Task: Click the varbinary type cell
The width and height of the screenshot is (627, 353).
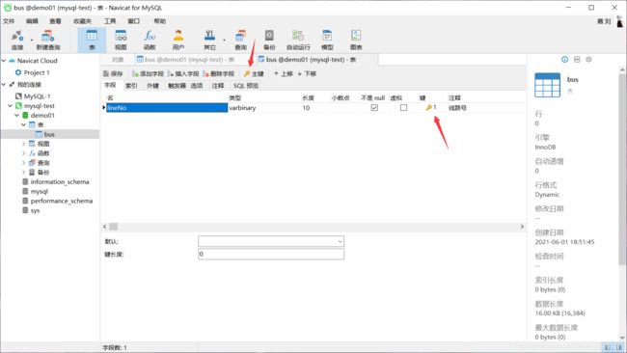Action: pyautogui.click(x=264, y=107)
